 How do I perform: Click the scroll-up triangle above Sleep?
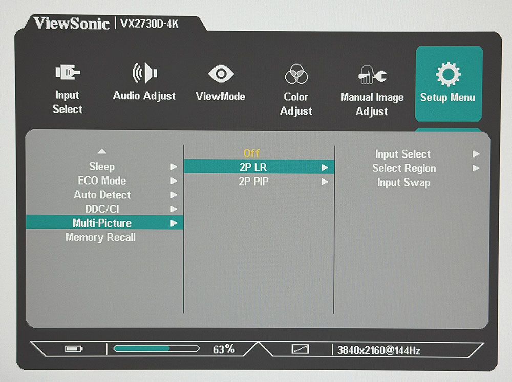pyautogui.click(x=102, y=151)
